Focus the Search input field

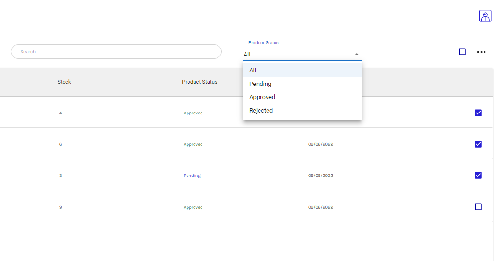[116, 52]
